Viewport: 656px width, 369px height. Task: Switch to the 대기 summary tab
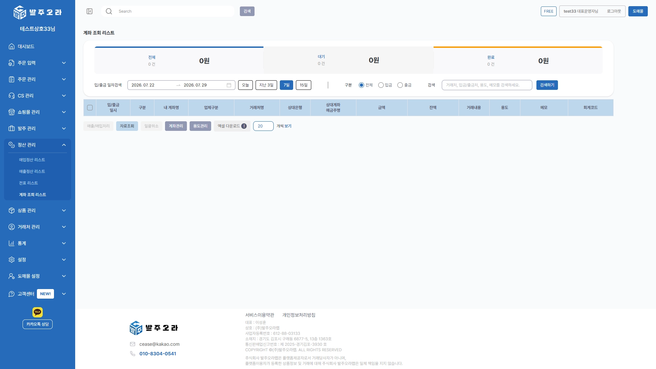click(x=348, y=60)
